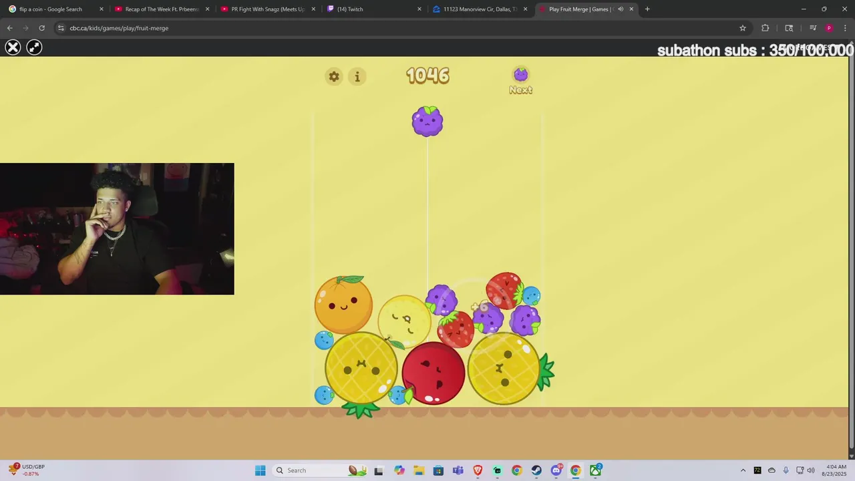
Task: Open the Windows Start menu
Action: [261, 470]
